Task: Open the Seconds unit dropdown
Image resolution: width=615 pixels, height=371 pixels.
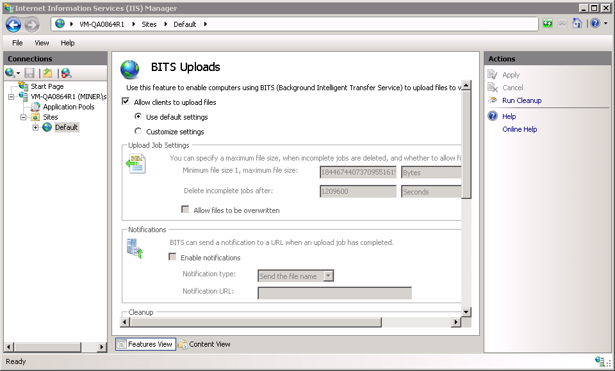Action: [431, 191]
